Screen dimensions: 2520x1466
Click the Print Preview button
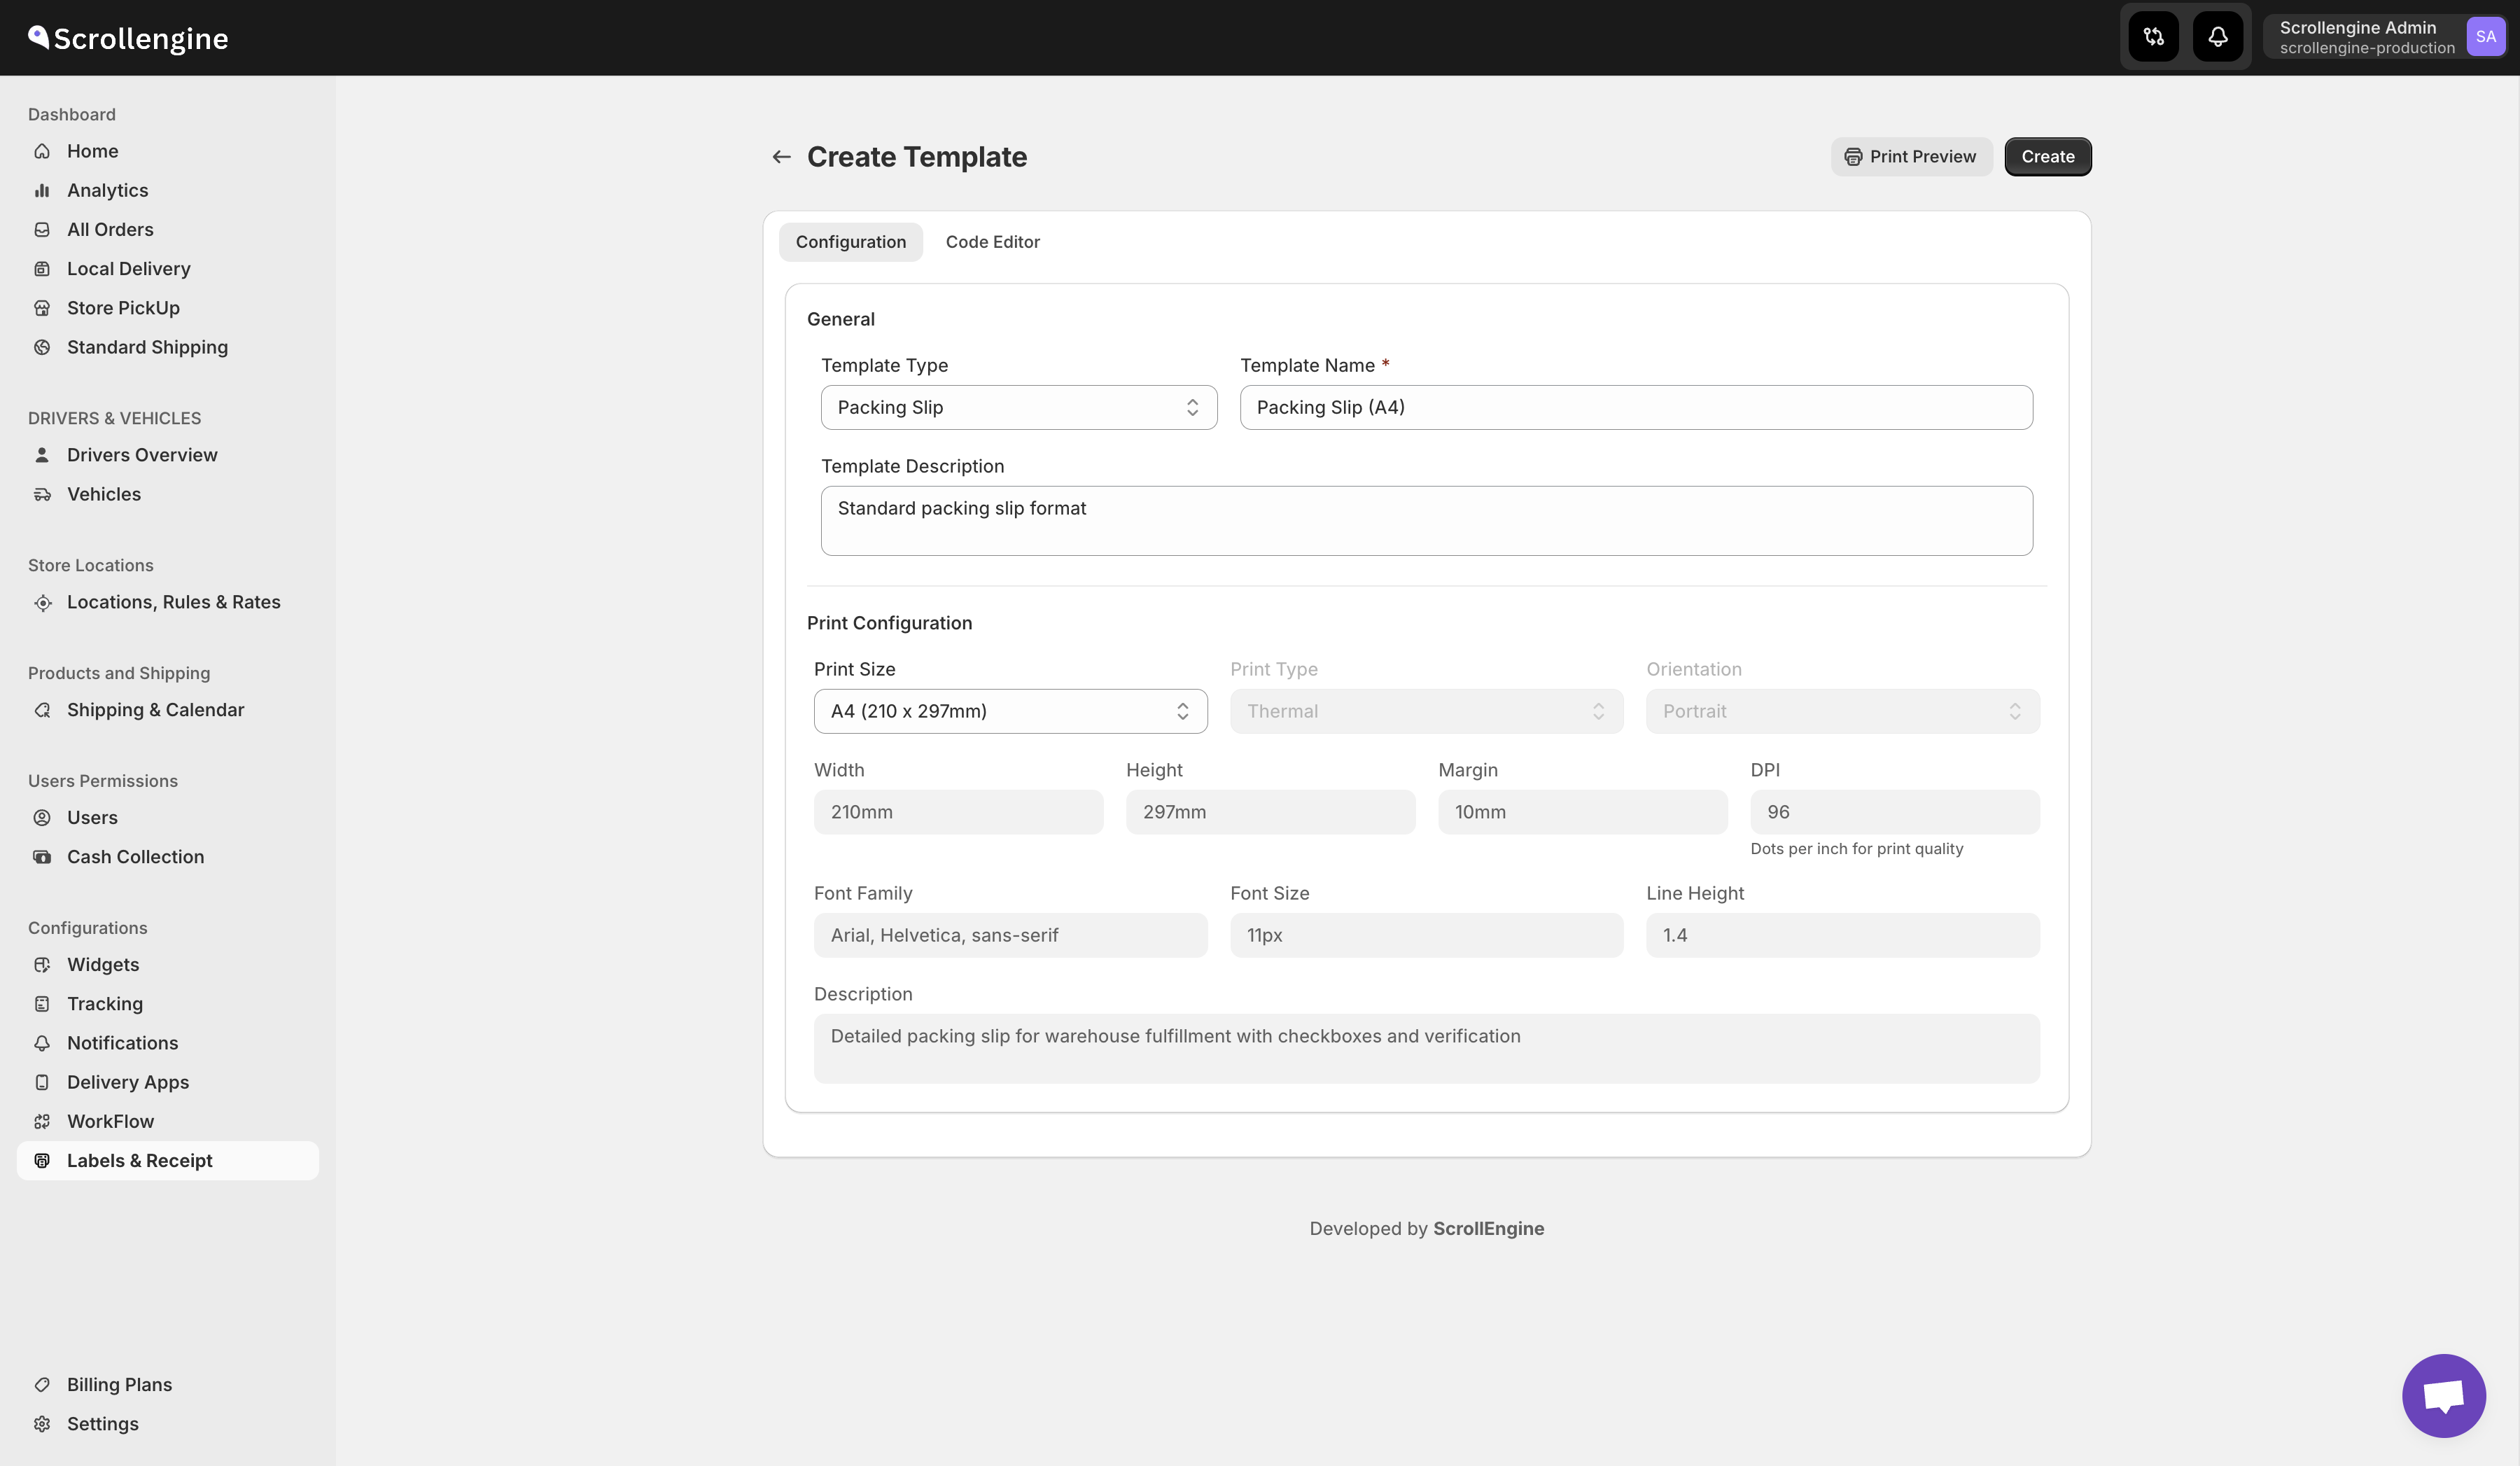(x=1910, y=157)
